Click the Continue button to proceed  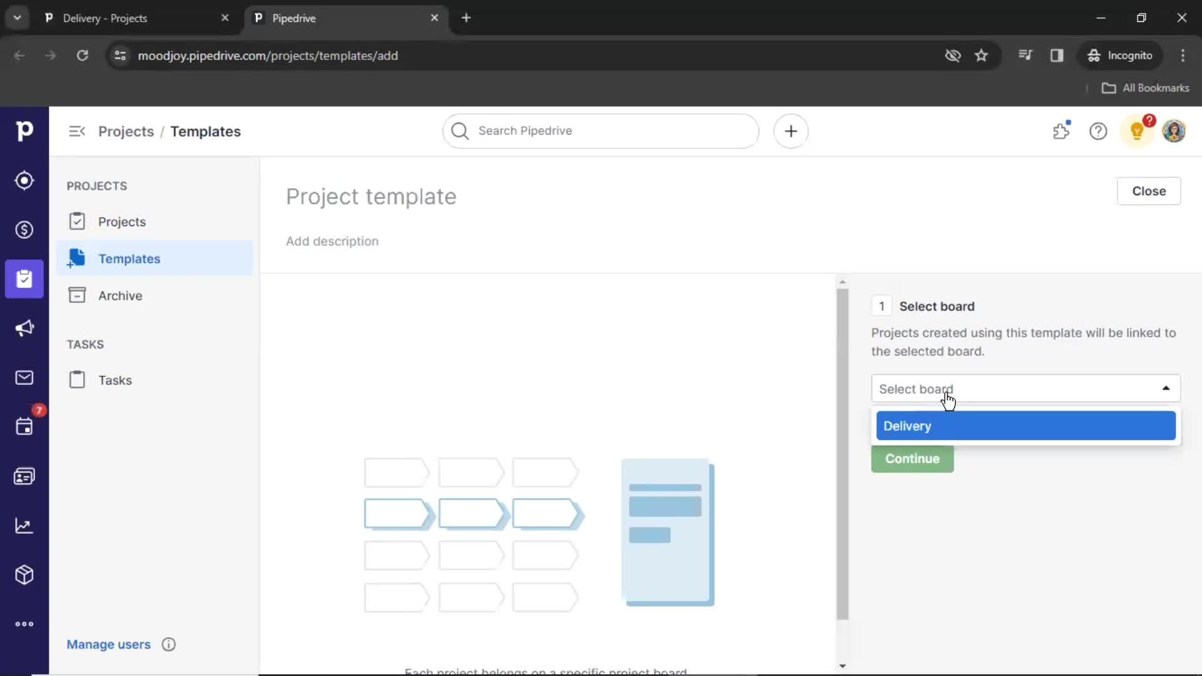point(912,458)
